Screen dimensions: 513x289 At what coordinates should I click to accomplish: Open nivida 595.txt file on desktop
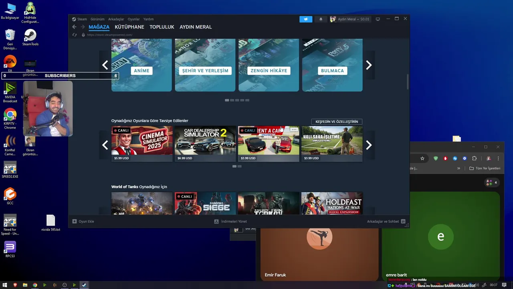(x=50, y=223)
